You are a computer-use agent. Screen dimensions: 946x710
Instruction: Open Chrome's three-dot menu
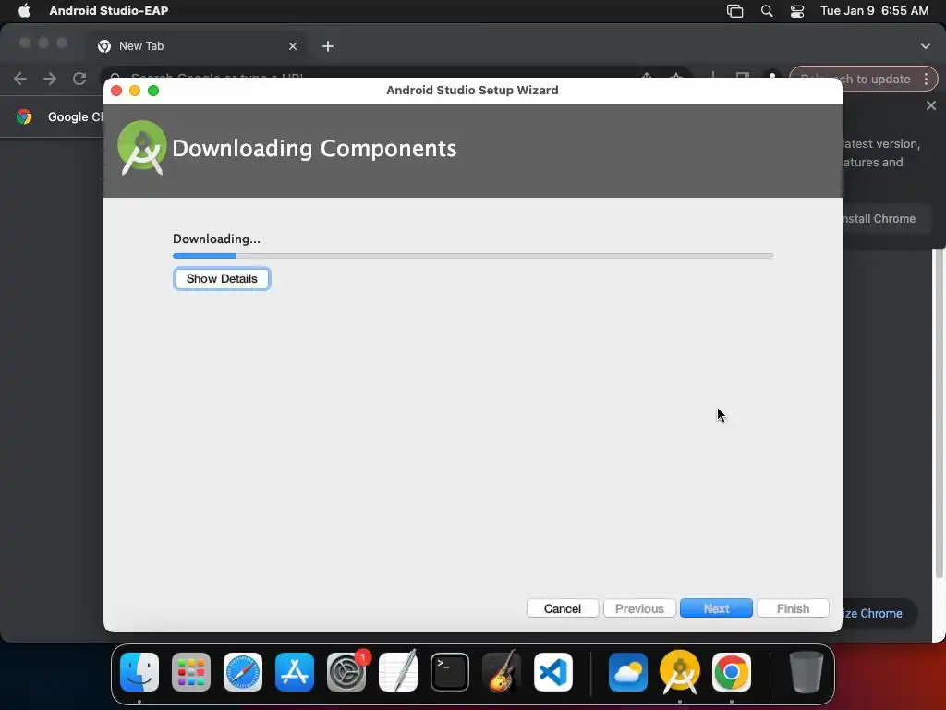[x=926, y=79]
